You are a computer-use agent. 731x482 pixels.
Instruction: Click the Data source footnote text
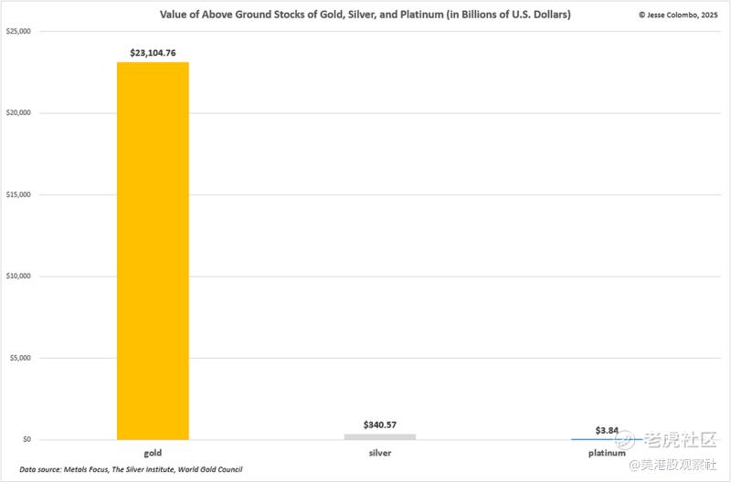click(131, 469)
